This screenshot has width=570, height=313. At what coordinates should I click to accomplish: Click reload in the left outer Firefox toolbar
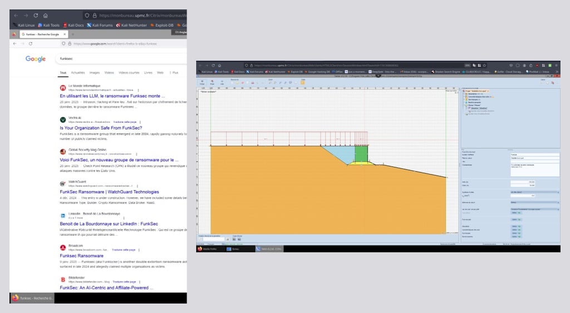pyautogui.click(x=36, y=16)
